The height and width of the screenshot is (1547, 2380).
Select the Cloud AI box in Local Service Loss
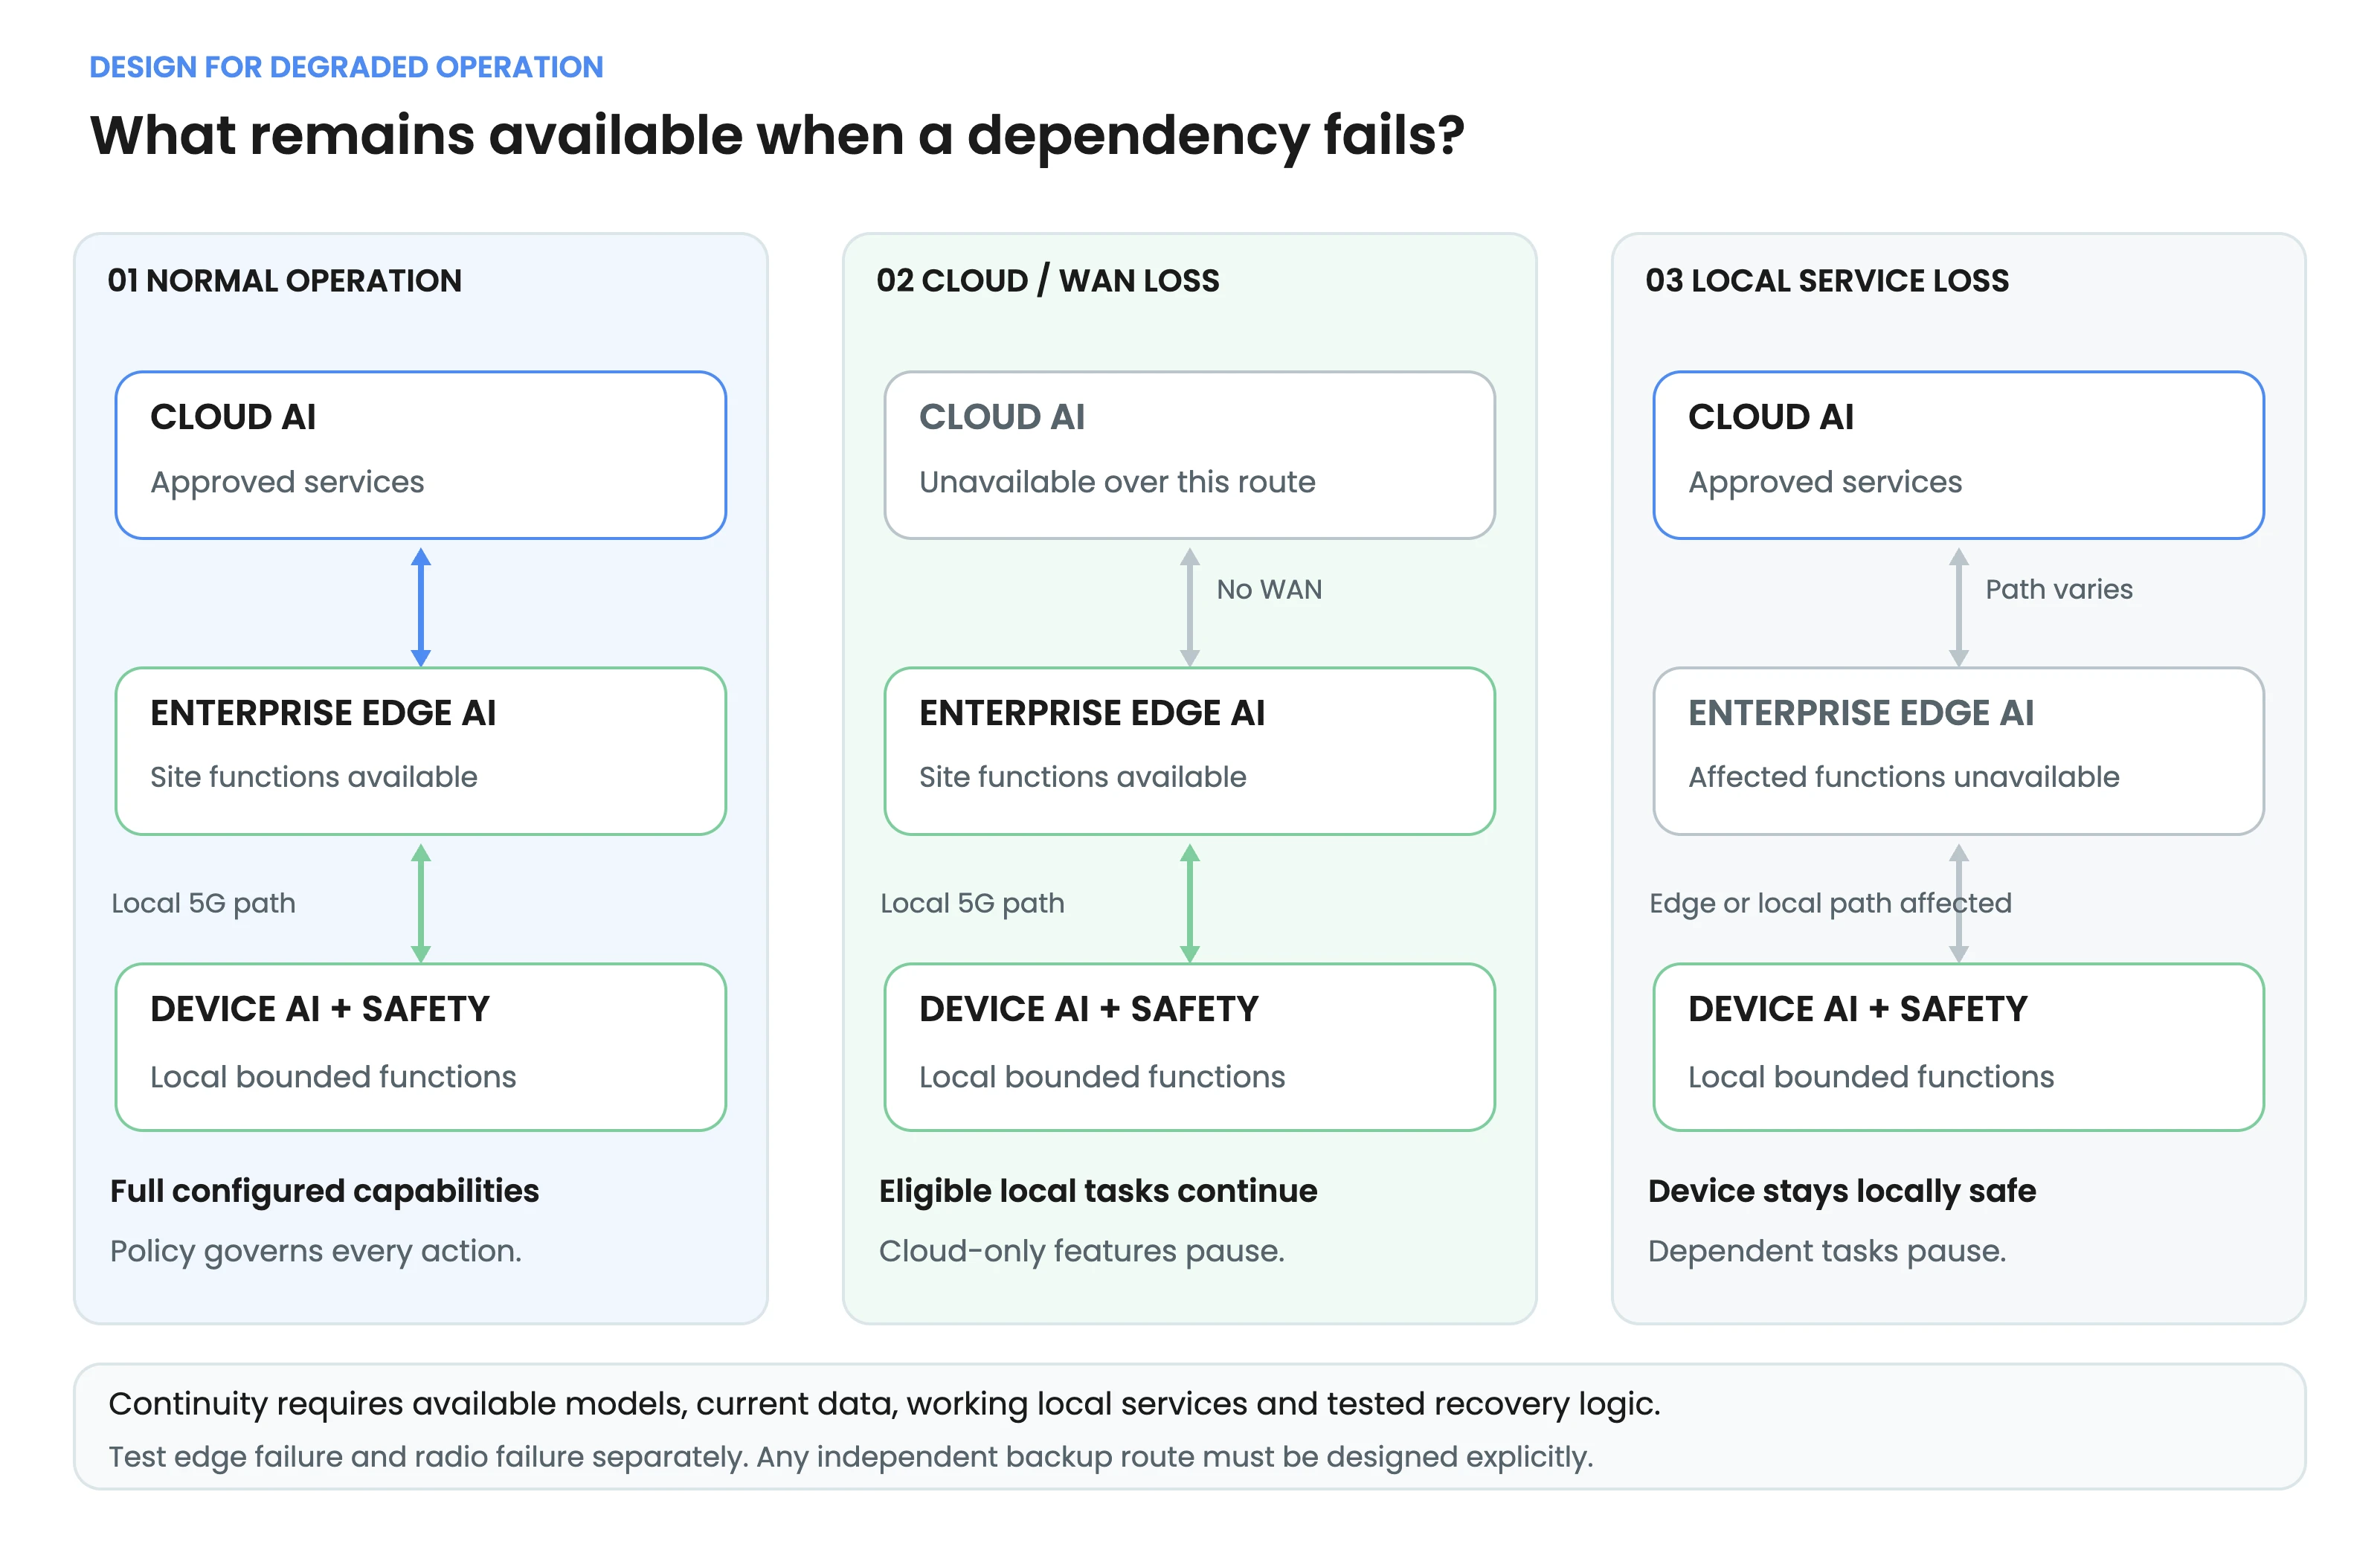[x=1958, y=455]
